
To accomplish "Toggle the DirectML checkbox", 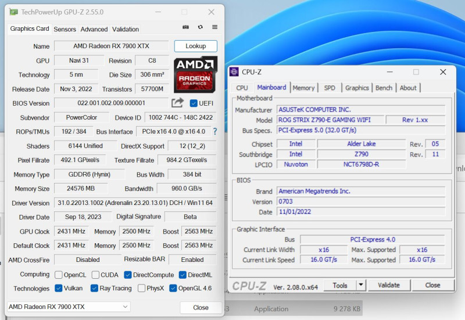I will (183, 275).
